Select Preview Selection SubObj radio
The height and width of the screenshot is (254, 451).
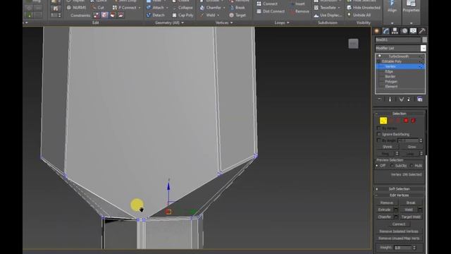pos(392,166)
